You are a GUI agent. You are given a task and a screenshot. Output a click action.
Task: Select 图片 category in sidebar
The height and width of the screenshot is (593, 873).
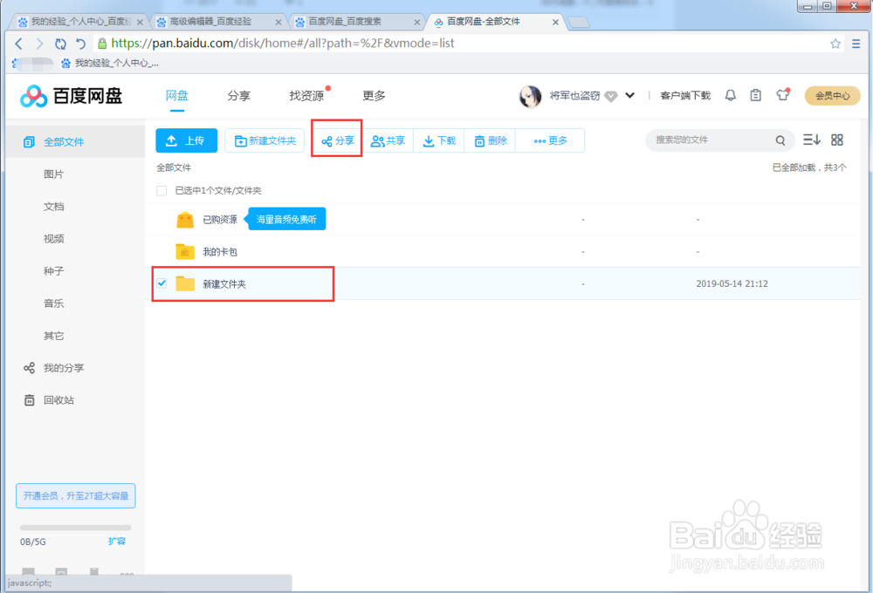[x=54, y=174]
